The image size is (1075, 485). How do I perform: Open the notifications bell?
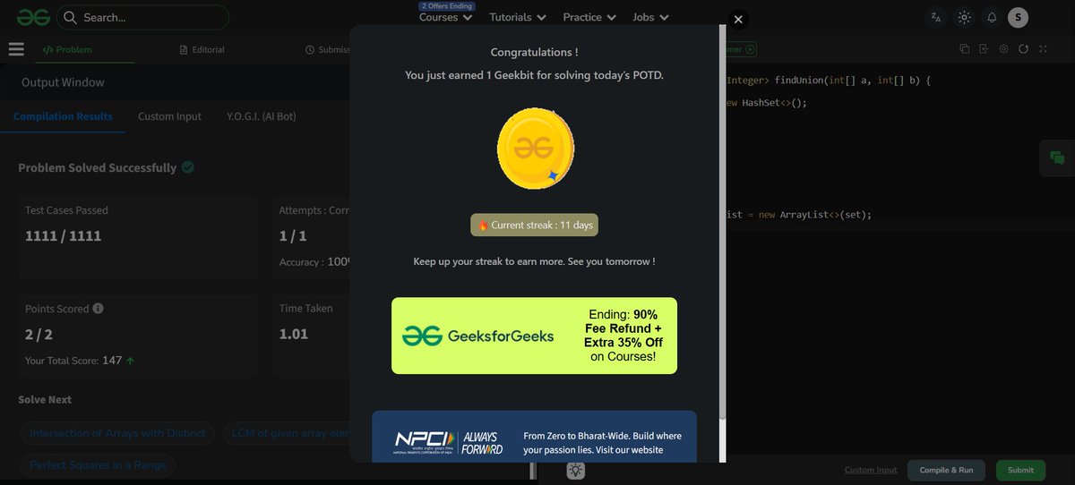click(992, 17)
